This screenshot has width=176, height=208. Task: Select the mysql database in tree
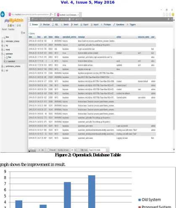[8, 49]
